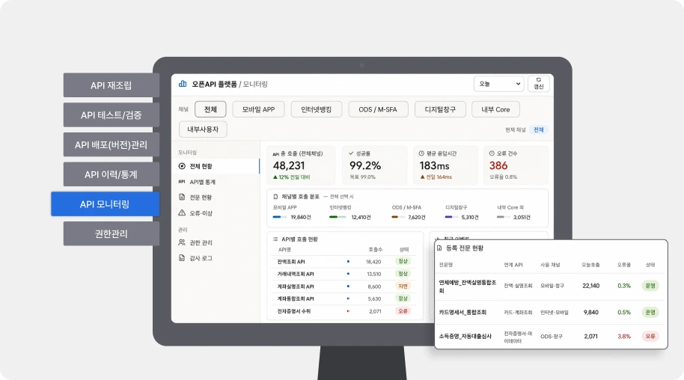
Task: Click the 감사 로그 file icon
Action: coord(182,258)
